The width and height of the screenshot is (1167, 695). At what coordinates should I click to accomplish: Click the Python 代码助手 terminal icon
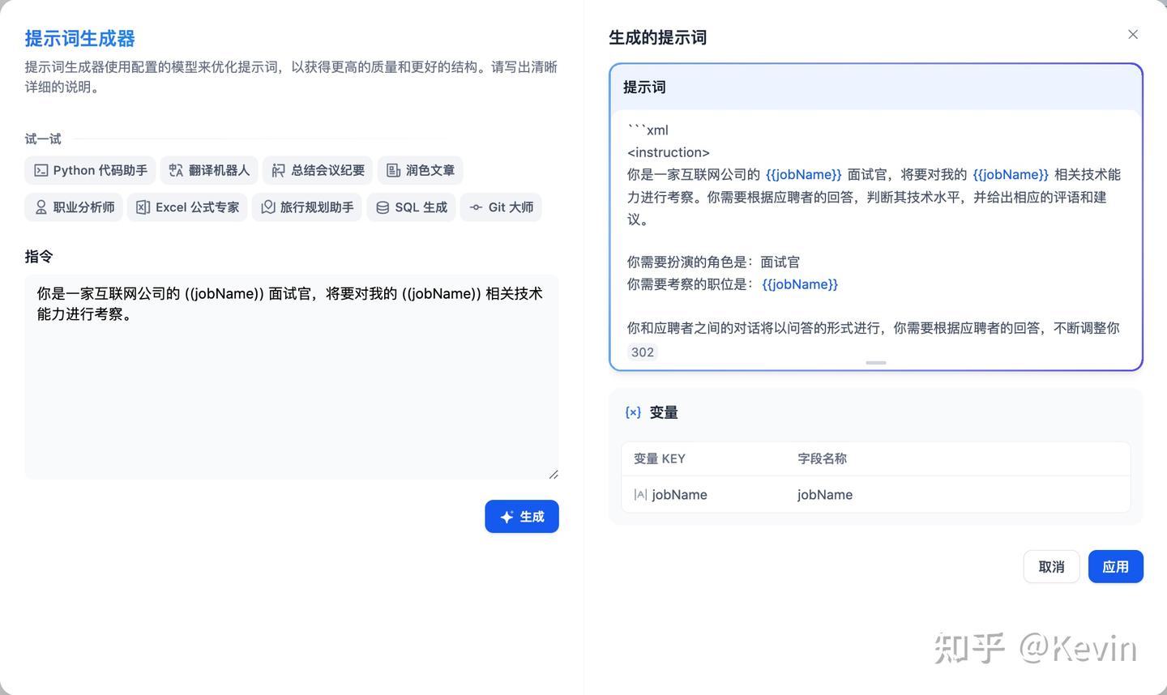coord(41,170)
